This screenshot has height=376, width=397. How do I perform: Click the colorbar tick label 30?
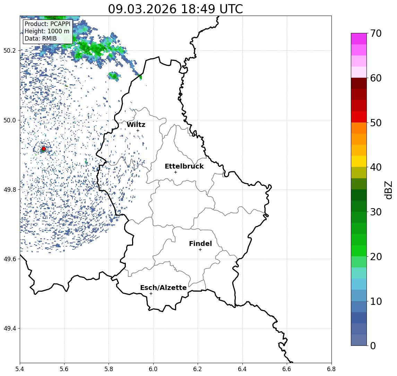[376, 212]
